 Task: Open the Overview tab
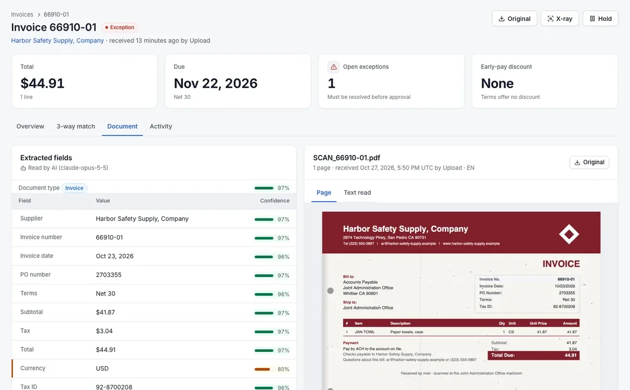coord(30,126)
